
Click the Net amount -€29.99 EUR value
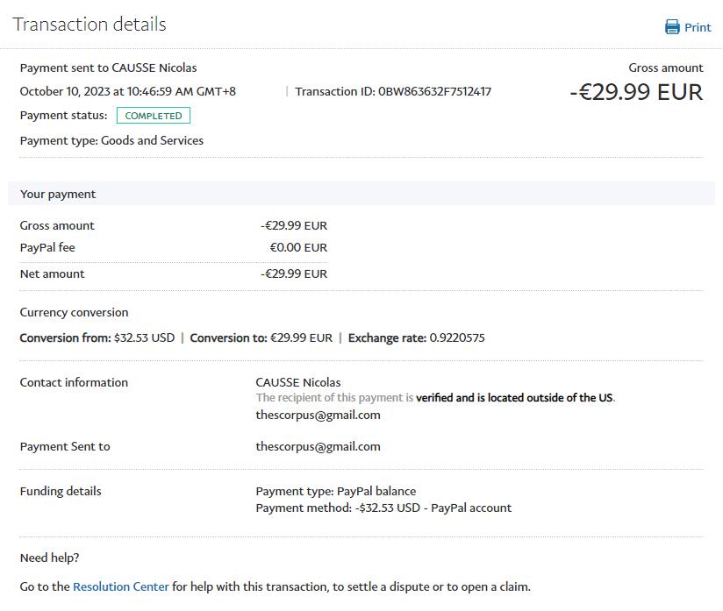tap(294, 274)
